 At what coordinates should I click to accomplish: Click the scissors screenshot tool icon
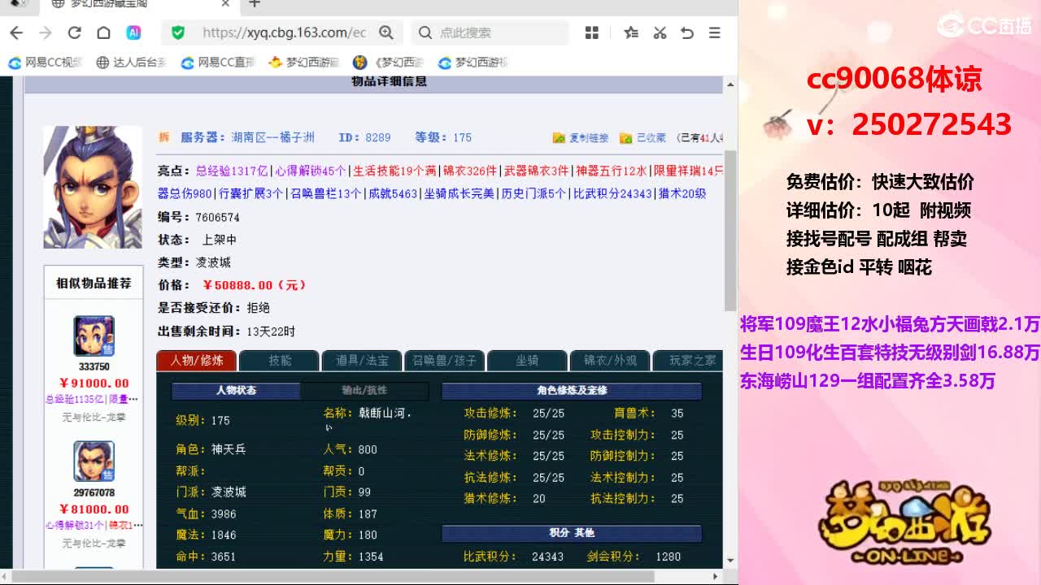[660, 32]
